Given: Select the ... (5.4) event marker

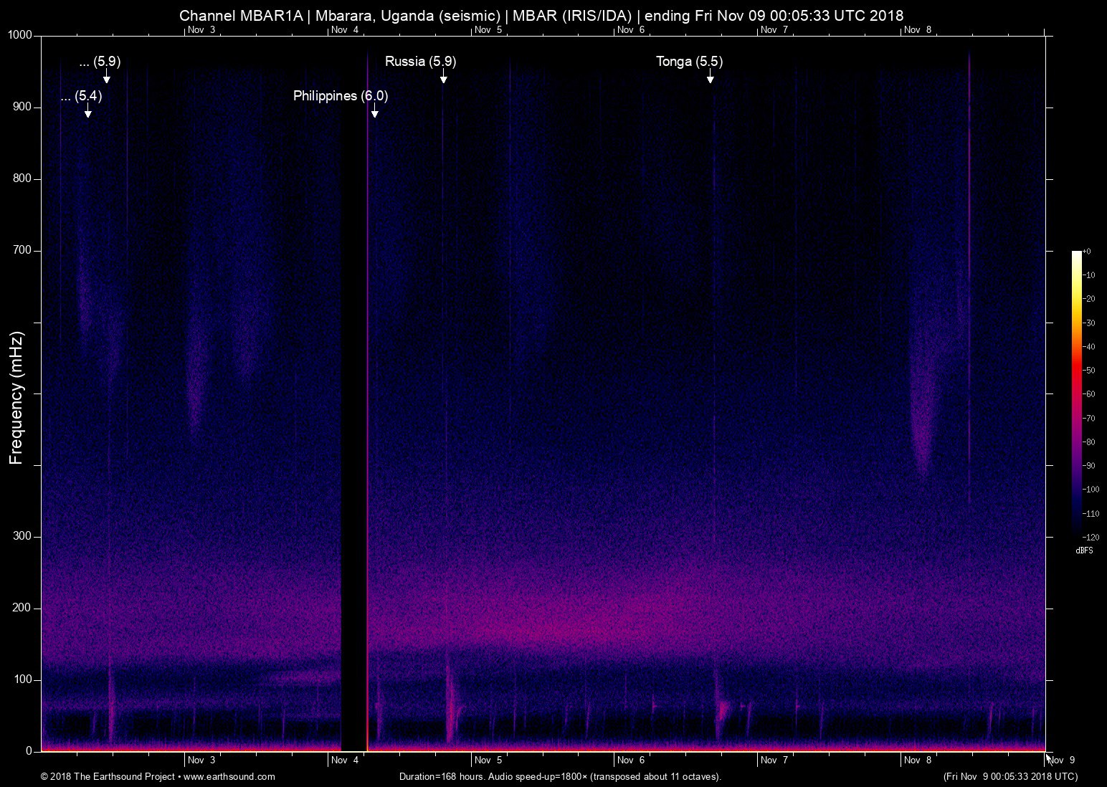Looking at the screenshot, I should click(x=87, y=113).
